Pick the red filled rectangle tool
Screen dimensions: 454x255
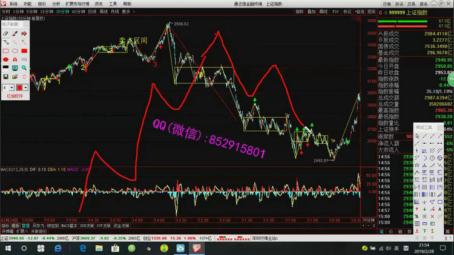24,51
